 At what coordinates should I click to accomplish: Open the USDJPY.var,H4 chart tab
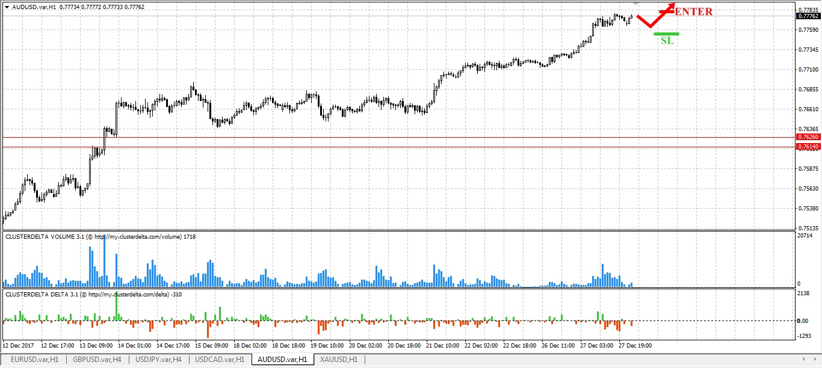click(x=159, y=359)
